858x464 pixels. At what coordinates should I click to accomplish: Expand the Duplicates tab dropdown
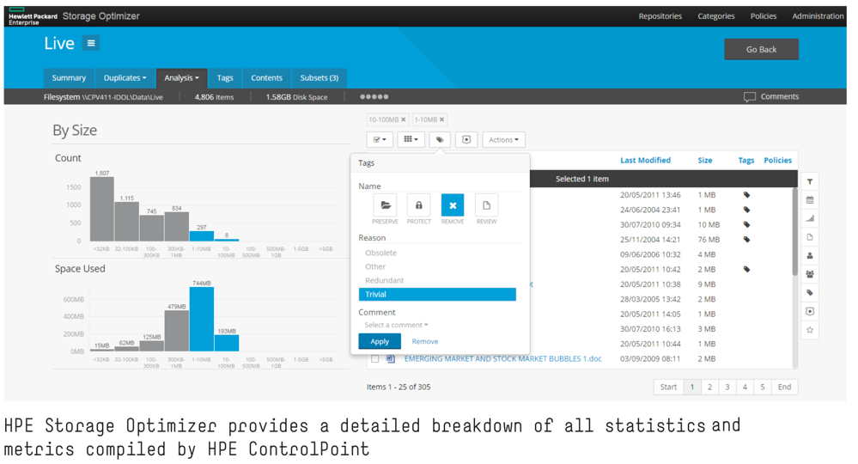tap(125, 78)
